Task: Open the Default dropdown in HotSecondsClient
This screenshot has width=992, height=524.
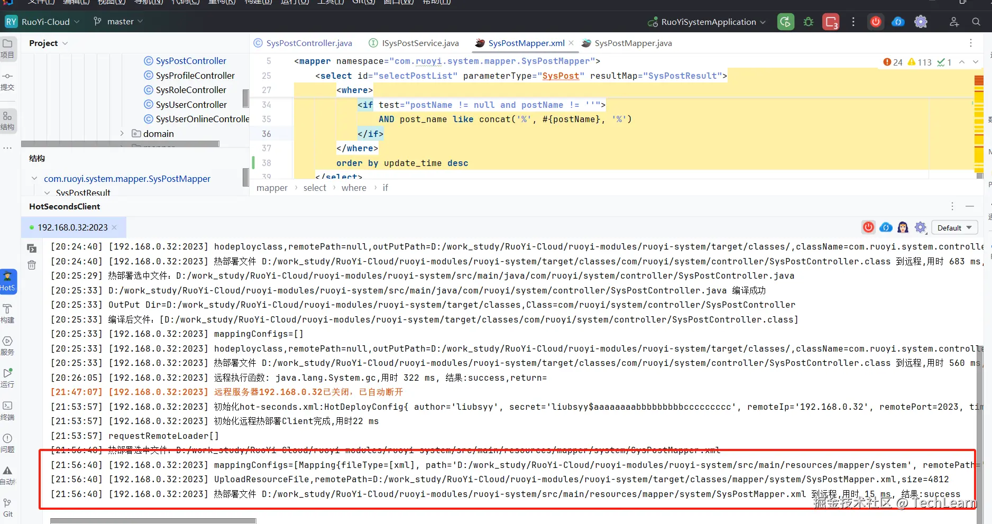Action: [954, 227]
